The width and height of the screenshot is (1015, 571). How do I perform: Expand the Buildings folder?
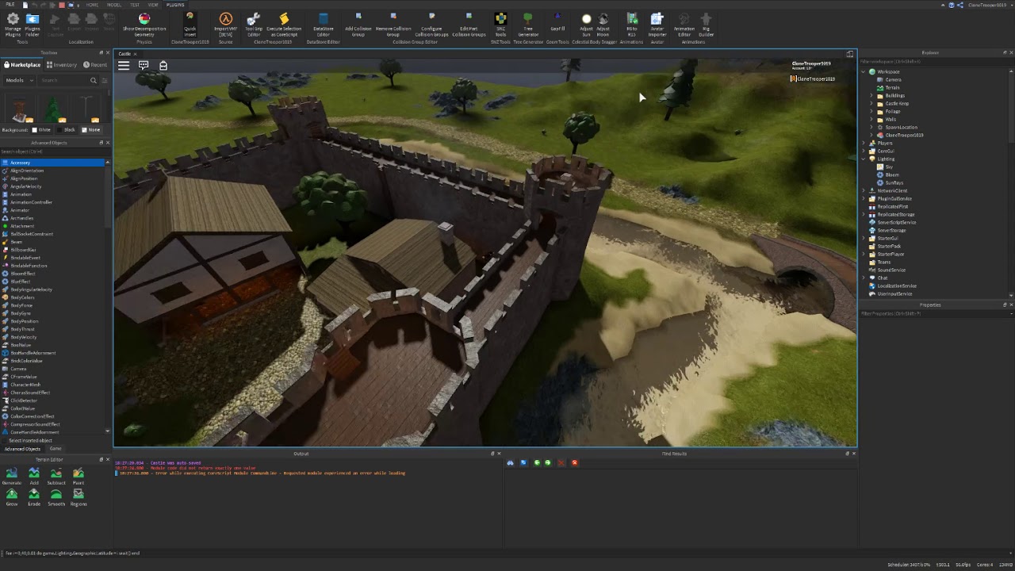pyautogui.click(x=871, y=95)
